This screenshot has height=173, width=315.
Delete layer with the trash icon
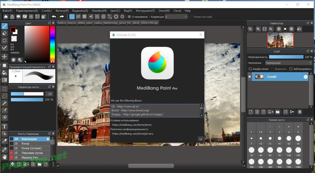pyautogui.click(x=300, y=112)
